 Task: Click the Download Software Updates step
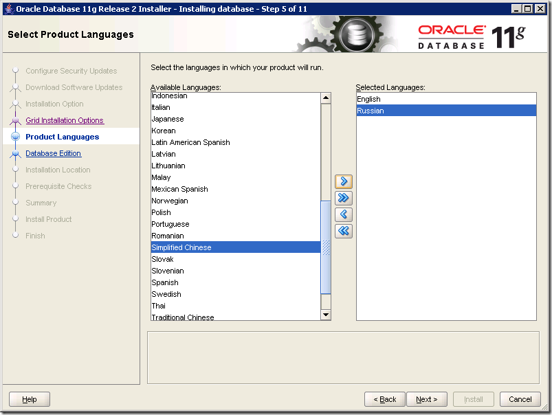(x=74, y=87)
